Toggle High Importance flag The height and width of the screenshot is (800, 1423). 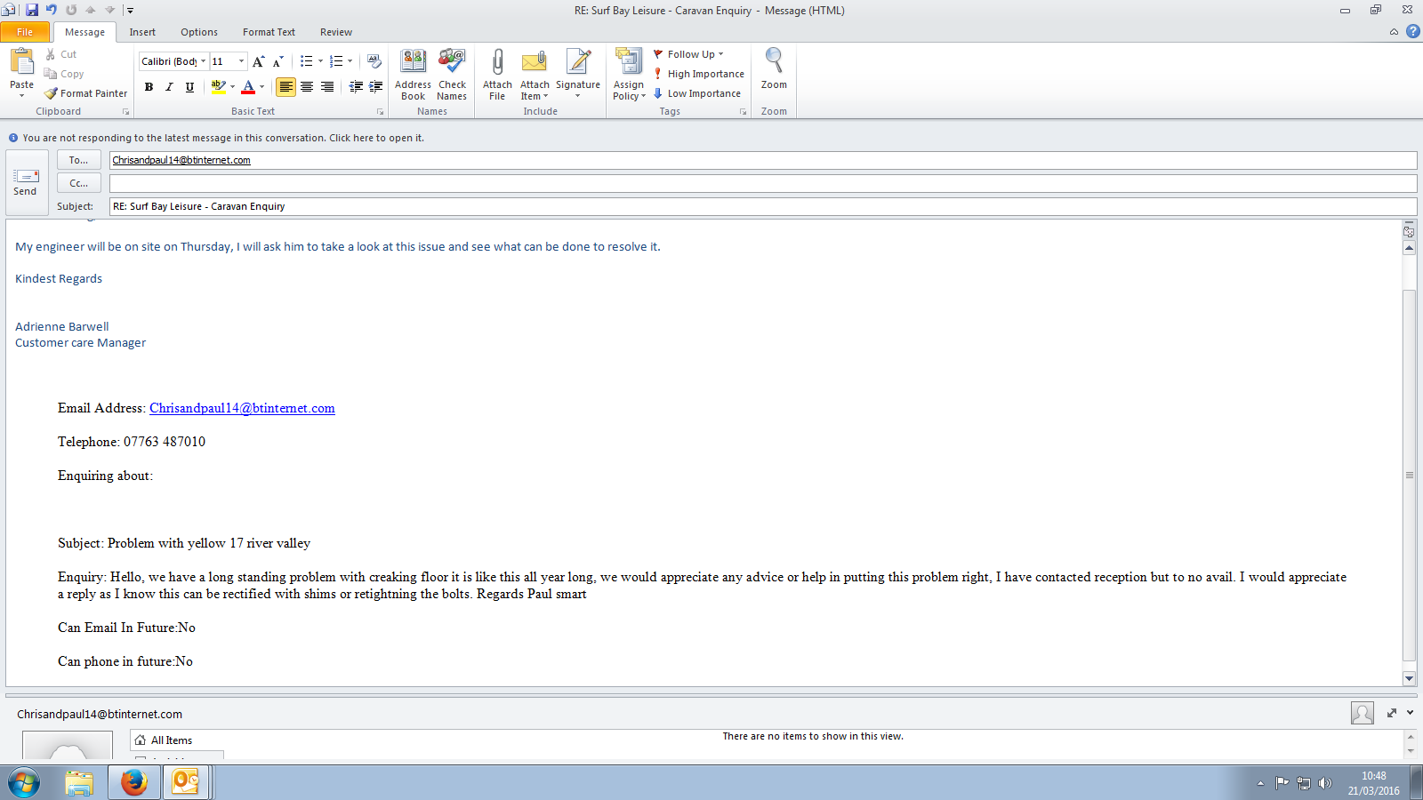tap(699, 74)
